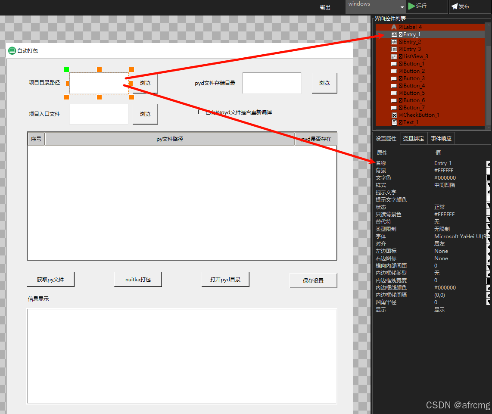
Task: Toggle the crossed box next to CheckButton_1
Action: pos(401,115)
